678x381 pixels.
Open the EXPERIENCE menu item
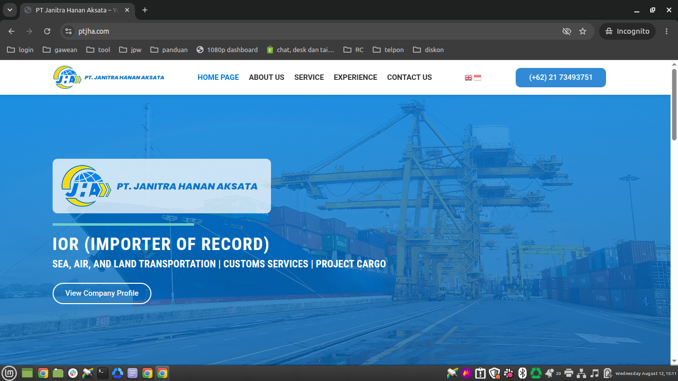point(355,77)
